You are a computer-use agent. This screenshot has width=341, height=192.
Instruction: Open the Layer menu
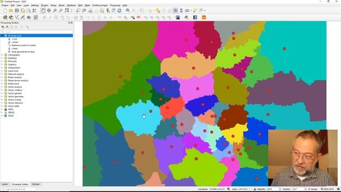pyautogui.click(x=26, y=5)
